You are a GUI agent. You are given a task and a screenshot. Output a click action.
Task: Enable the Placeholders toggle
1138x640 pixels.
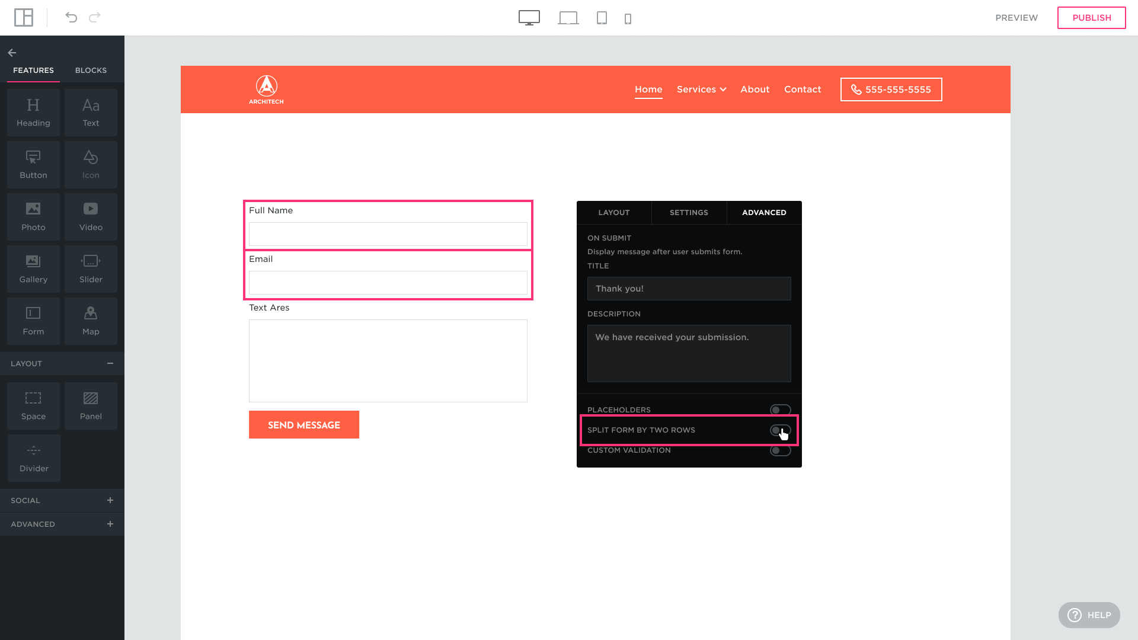click(780, 410)
